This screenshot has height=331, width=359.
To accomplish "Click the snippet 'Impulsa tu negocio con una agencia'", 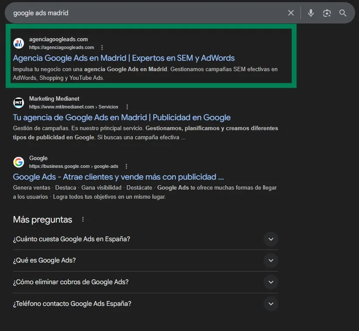I will [x=145, y=73].
